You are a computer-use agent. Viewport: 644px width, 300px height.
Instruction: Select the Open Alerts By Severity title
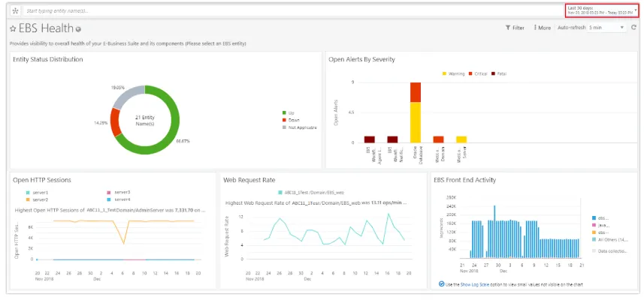coord(361,59)
